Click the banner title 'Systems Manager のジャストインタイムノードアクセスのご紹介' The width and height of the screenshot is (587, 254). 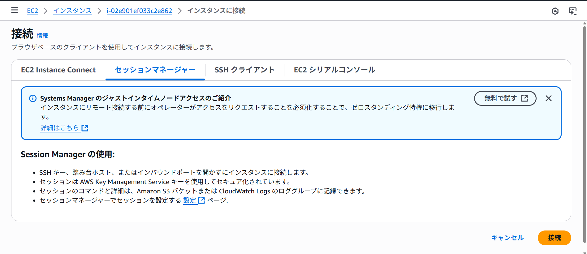click(136, 98)
